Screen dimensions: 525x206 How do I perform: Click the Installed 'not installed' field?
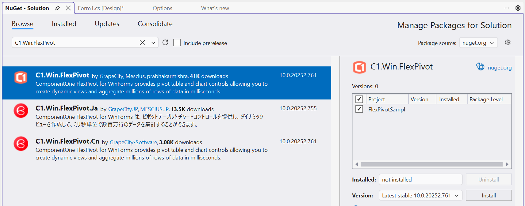(421, 179)
